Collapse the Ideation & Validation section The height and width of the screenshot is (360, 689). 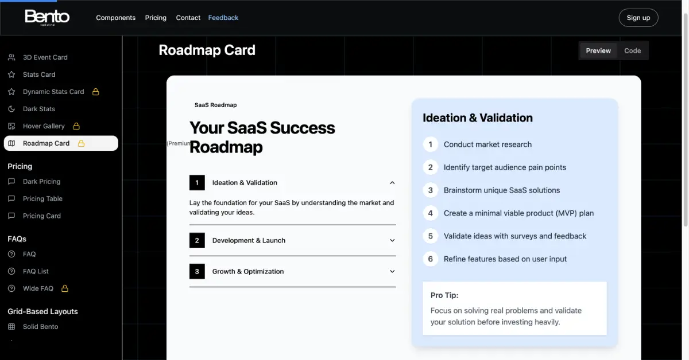click(392, 183)
